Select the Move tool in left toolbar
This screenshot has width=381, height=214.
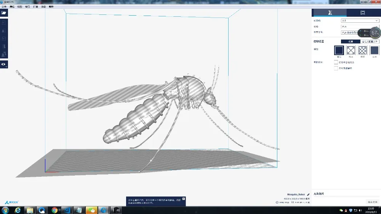coord(4,23)
